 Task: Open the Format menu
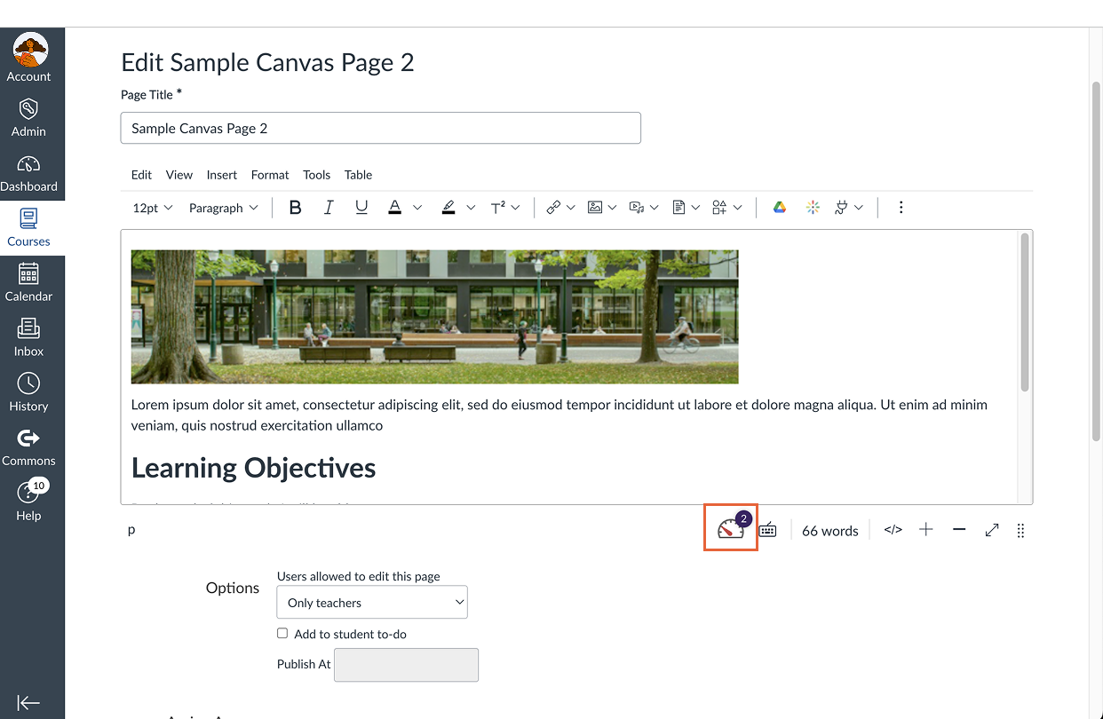(x=269, y=175)
